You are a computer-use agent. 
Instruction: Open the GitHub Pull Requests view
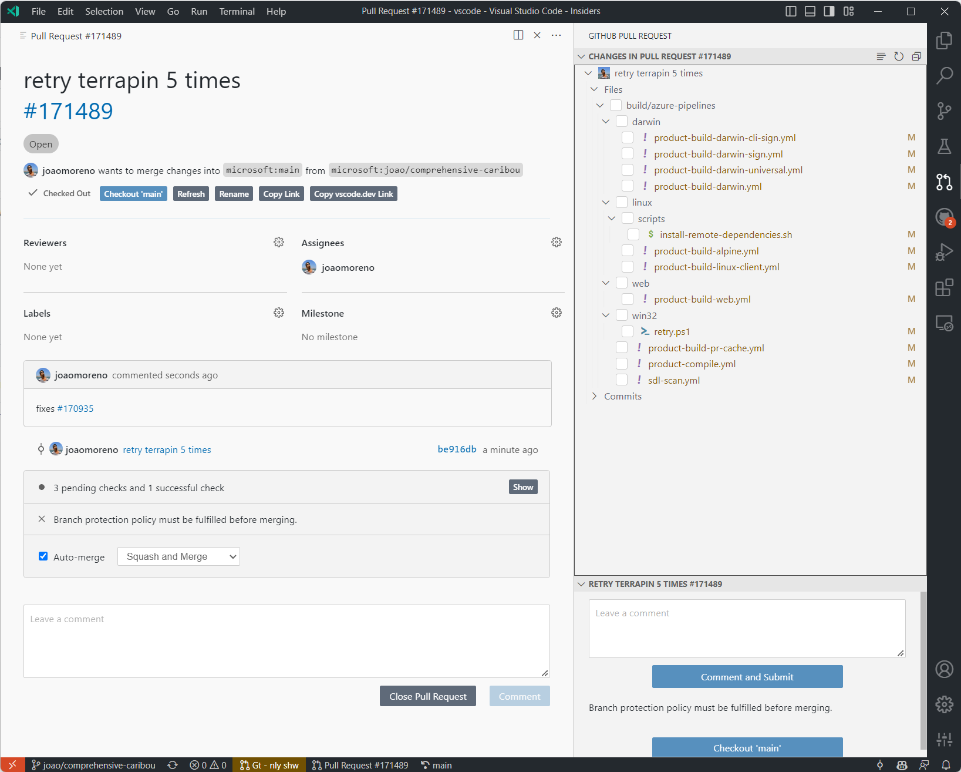coord(944,182)
